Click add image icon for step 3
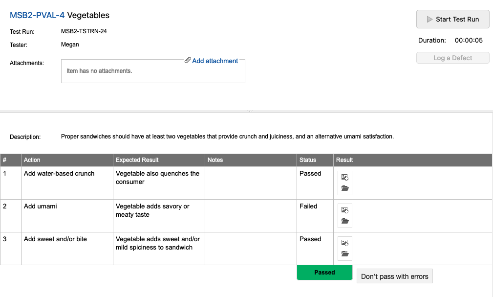The height and width of the screenshot is (297, 493). tap(345, 243)
